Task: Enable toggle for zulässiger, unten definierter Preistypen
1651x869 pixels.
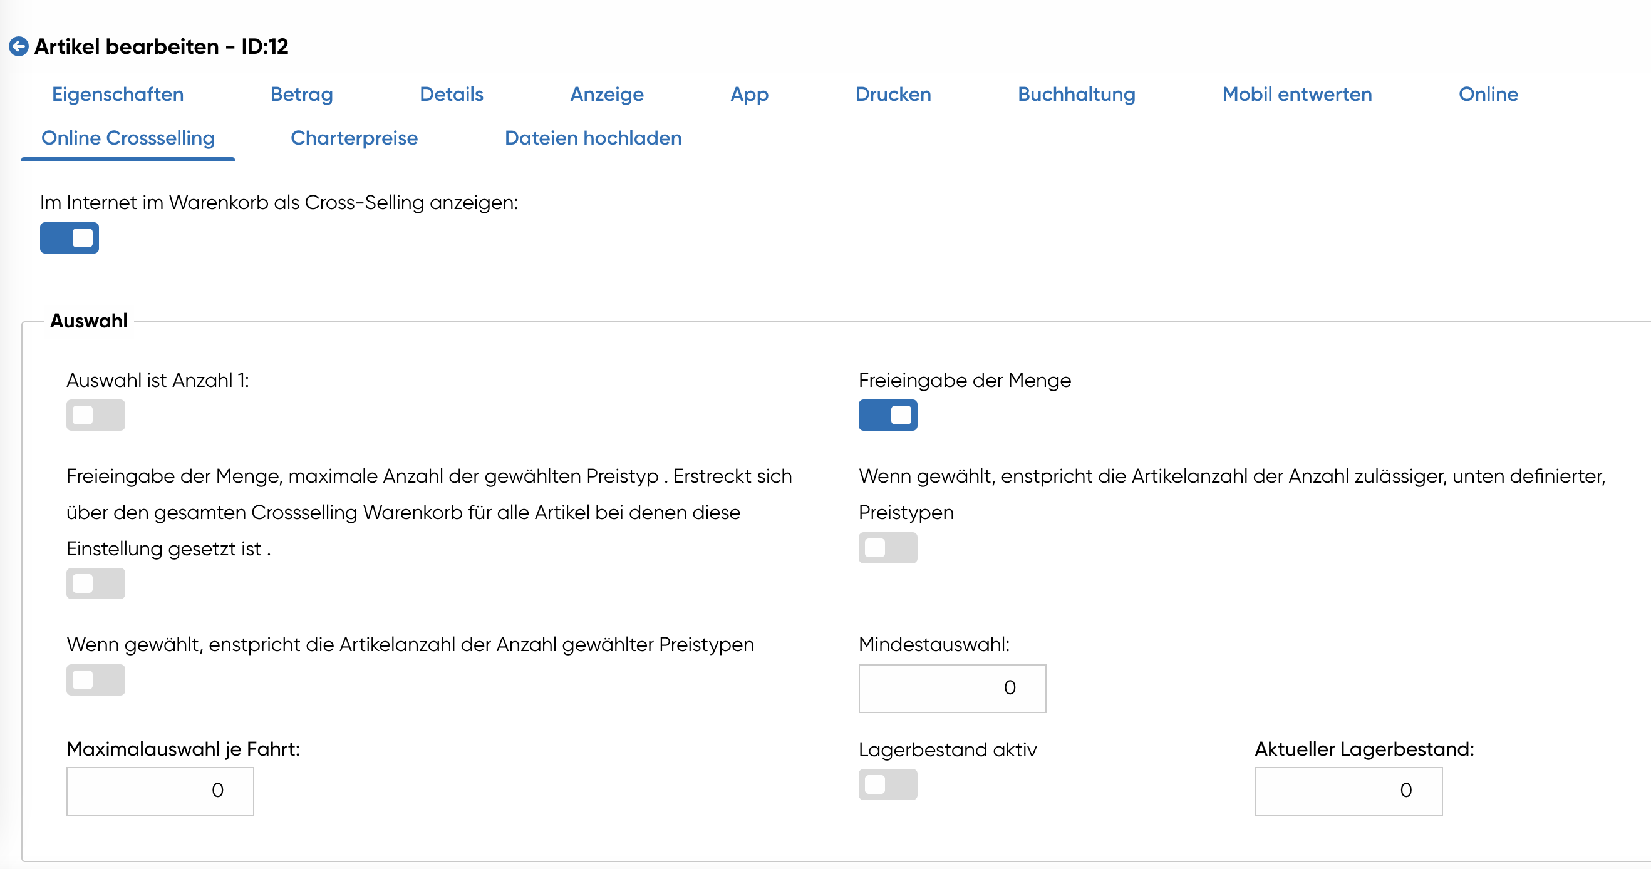Action: (x=888, y=548)
